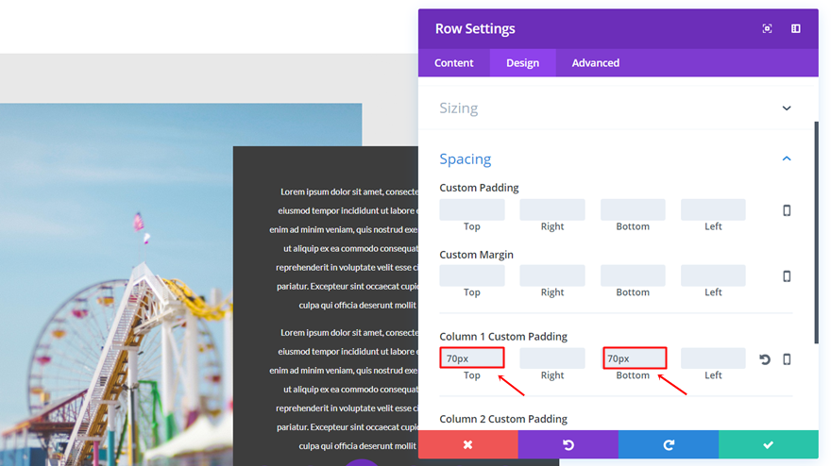
Task: Click responsive phone icon for Custom Margin
Action: [x=787, y=275]
